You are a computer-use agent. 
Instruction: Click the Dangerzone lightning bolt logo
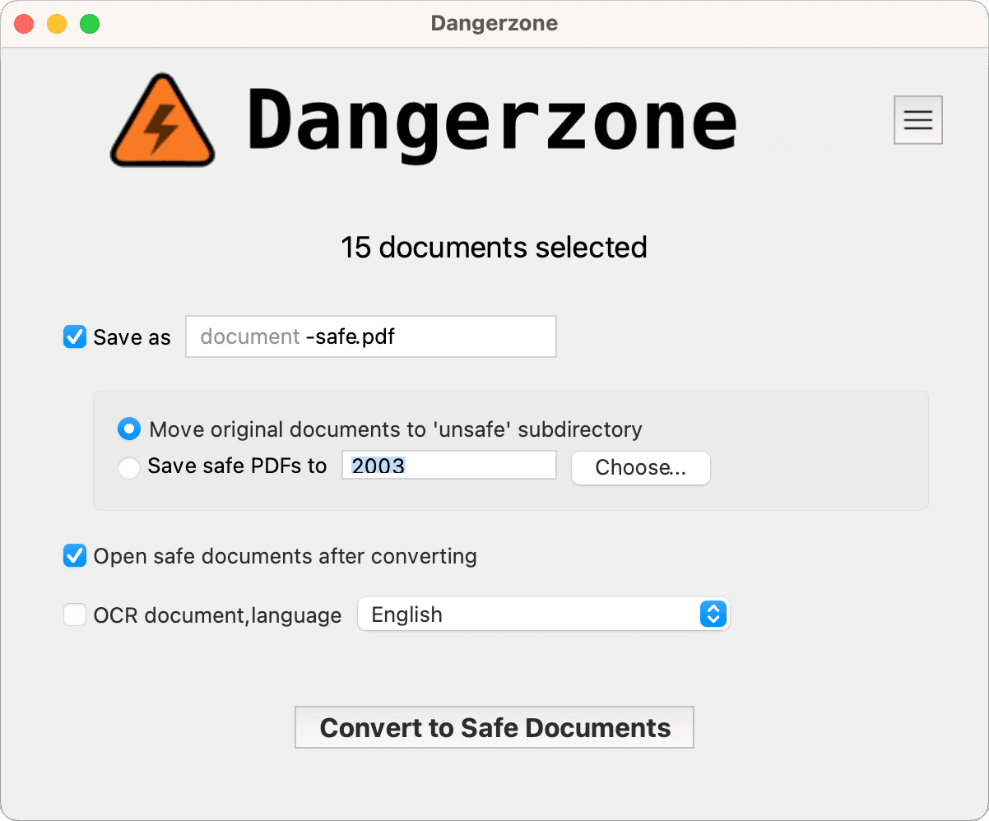(163, 120)
